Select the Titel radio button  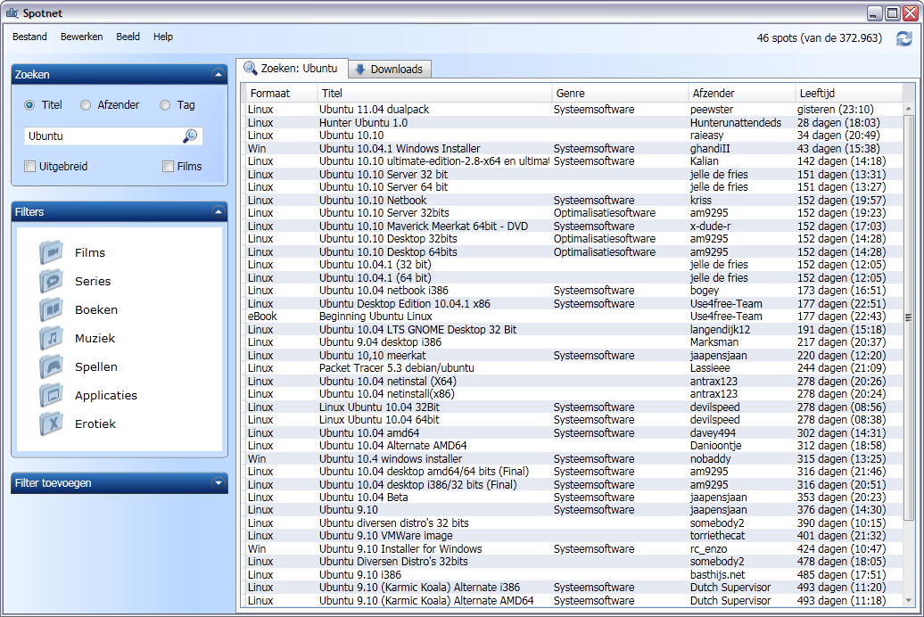point(29,105)
